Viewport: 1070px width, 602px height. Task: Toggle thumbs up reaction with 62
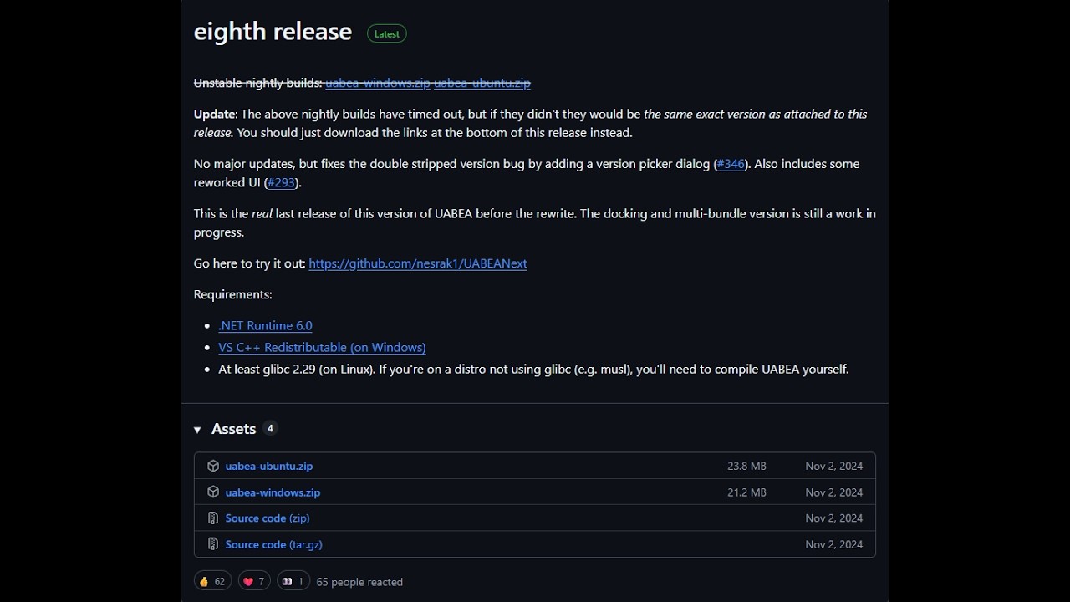(212, 581)
